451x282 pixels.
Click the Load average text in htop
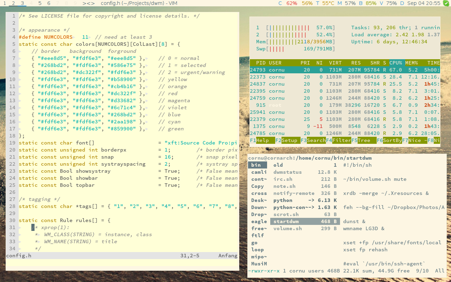[x=396, y=35]
